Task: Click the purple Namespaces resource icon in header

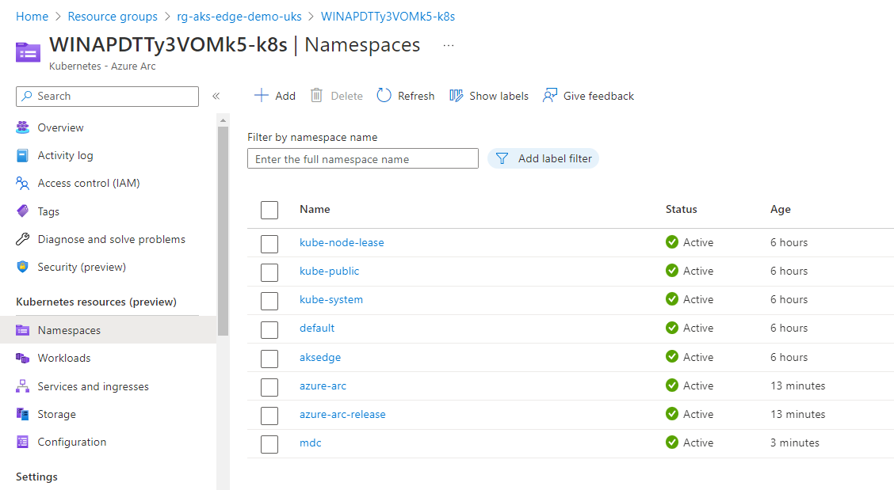Action: tap(28, 52)
